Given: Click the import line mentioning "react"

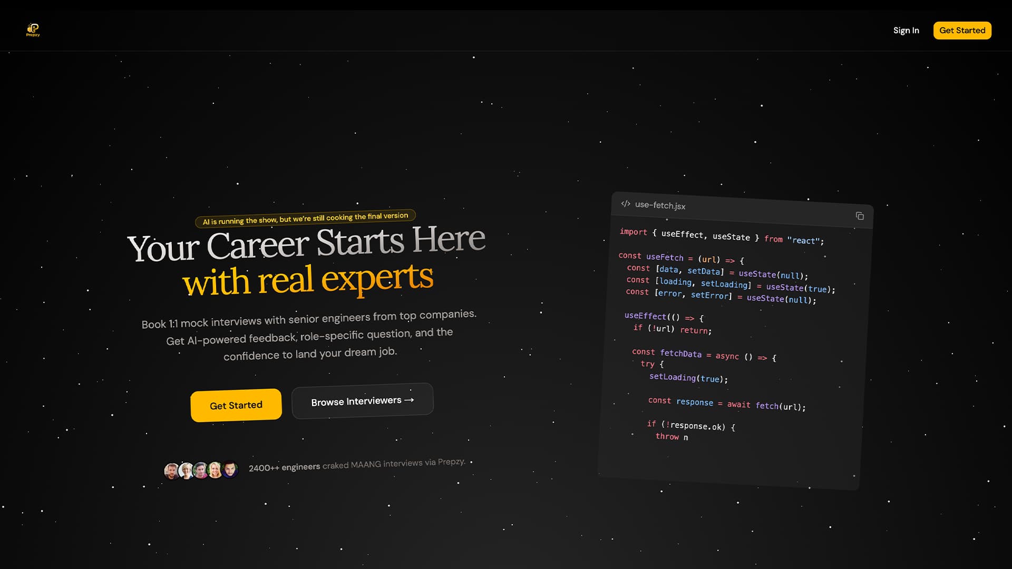Looking at the screenshot, I should (x=722, y=236).
